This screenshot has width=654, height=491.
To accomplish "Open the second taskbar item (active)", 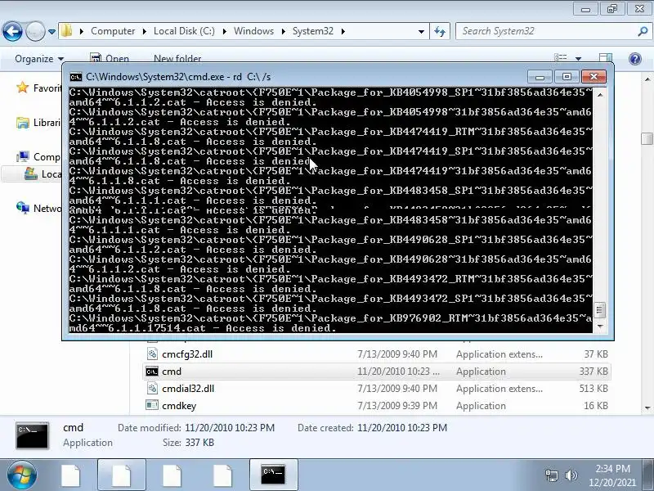I will pos(122,475).
